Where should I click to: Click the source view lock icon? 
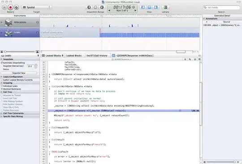point(185,59)
